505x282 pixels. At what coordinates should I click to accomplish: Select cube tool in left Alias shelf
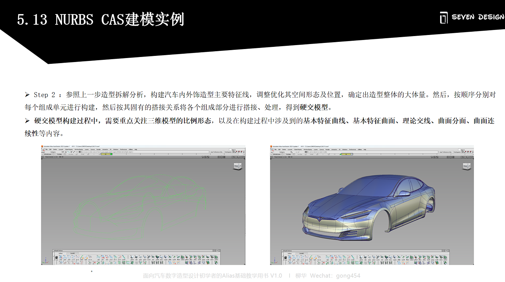click(x=137, y=258)
